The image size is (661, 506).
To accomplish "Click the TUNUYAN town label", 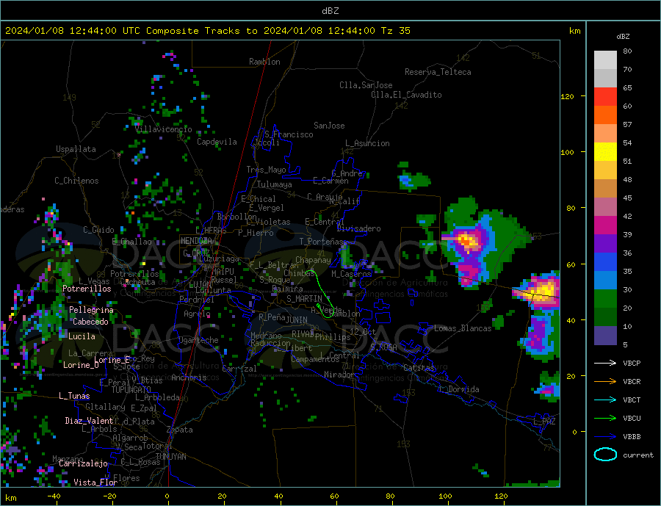I will pyautogui.click(x=170, y=457).
